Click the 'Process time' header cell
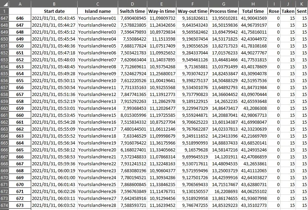The image size is (308, 210). click(x=223, y=11)
